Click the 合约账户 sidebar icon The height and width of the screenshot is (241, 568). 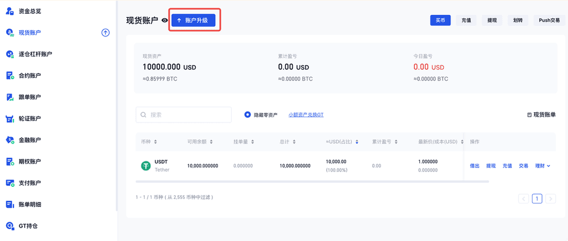9,76
